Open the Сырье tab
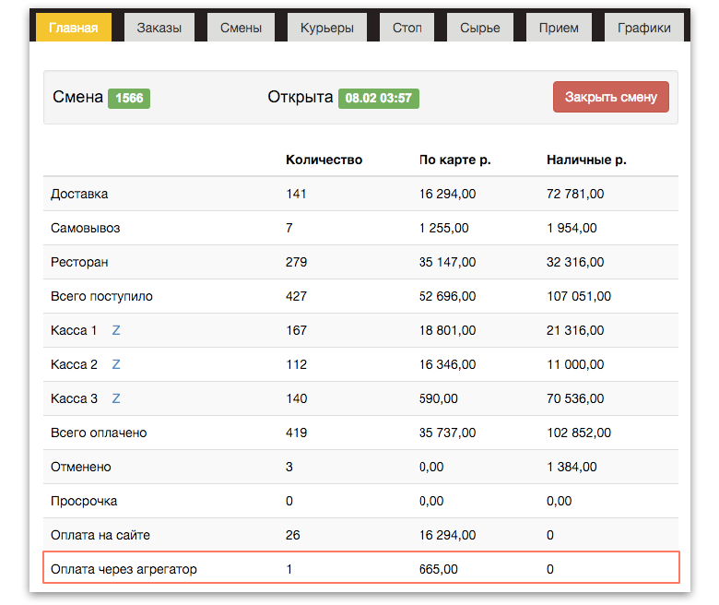 479,28
